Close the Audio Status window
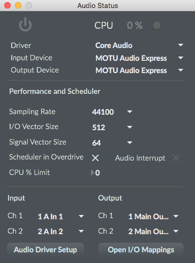The height and width of the screenshot is (263, 195). [7, 5]
